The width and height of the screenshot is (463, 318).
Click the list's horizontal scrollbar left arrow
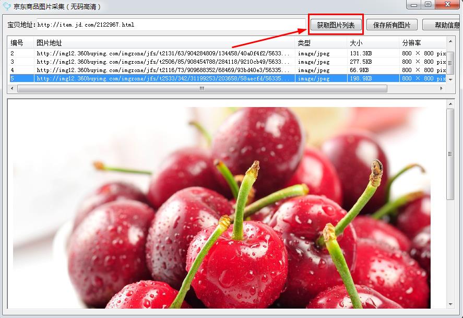13,89
